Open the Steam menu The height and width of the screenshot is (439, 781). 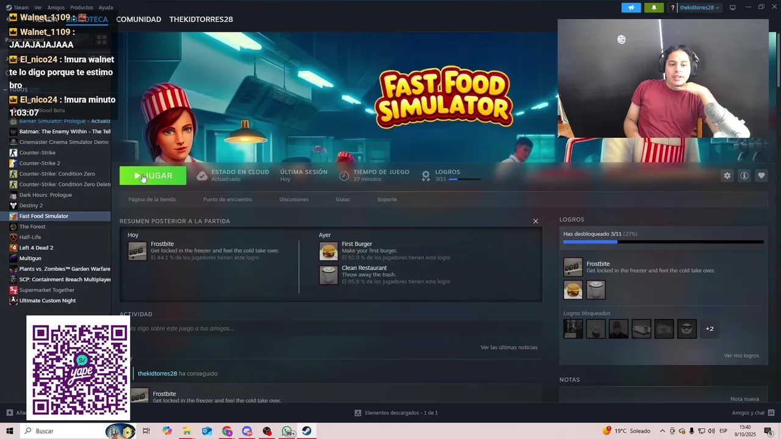click(x=21, y=7)
